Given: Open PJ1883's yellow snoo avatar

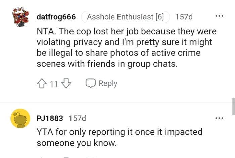Looking at the screenshot, I should (x=20, y=118).
